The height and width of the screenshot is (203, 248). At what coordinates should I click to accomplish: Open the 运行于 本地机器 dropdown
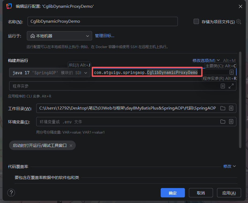click(x=59, y=36)
